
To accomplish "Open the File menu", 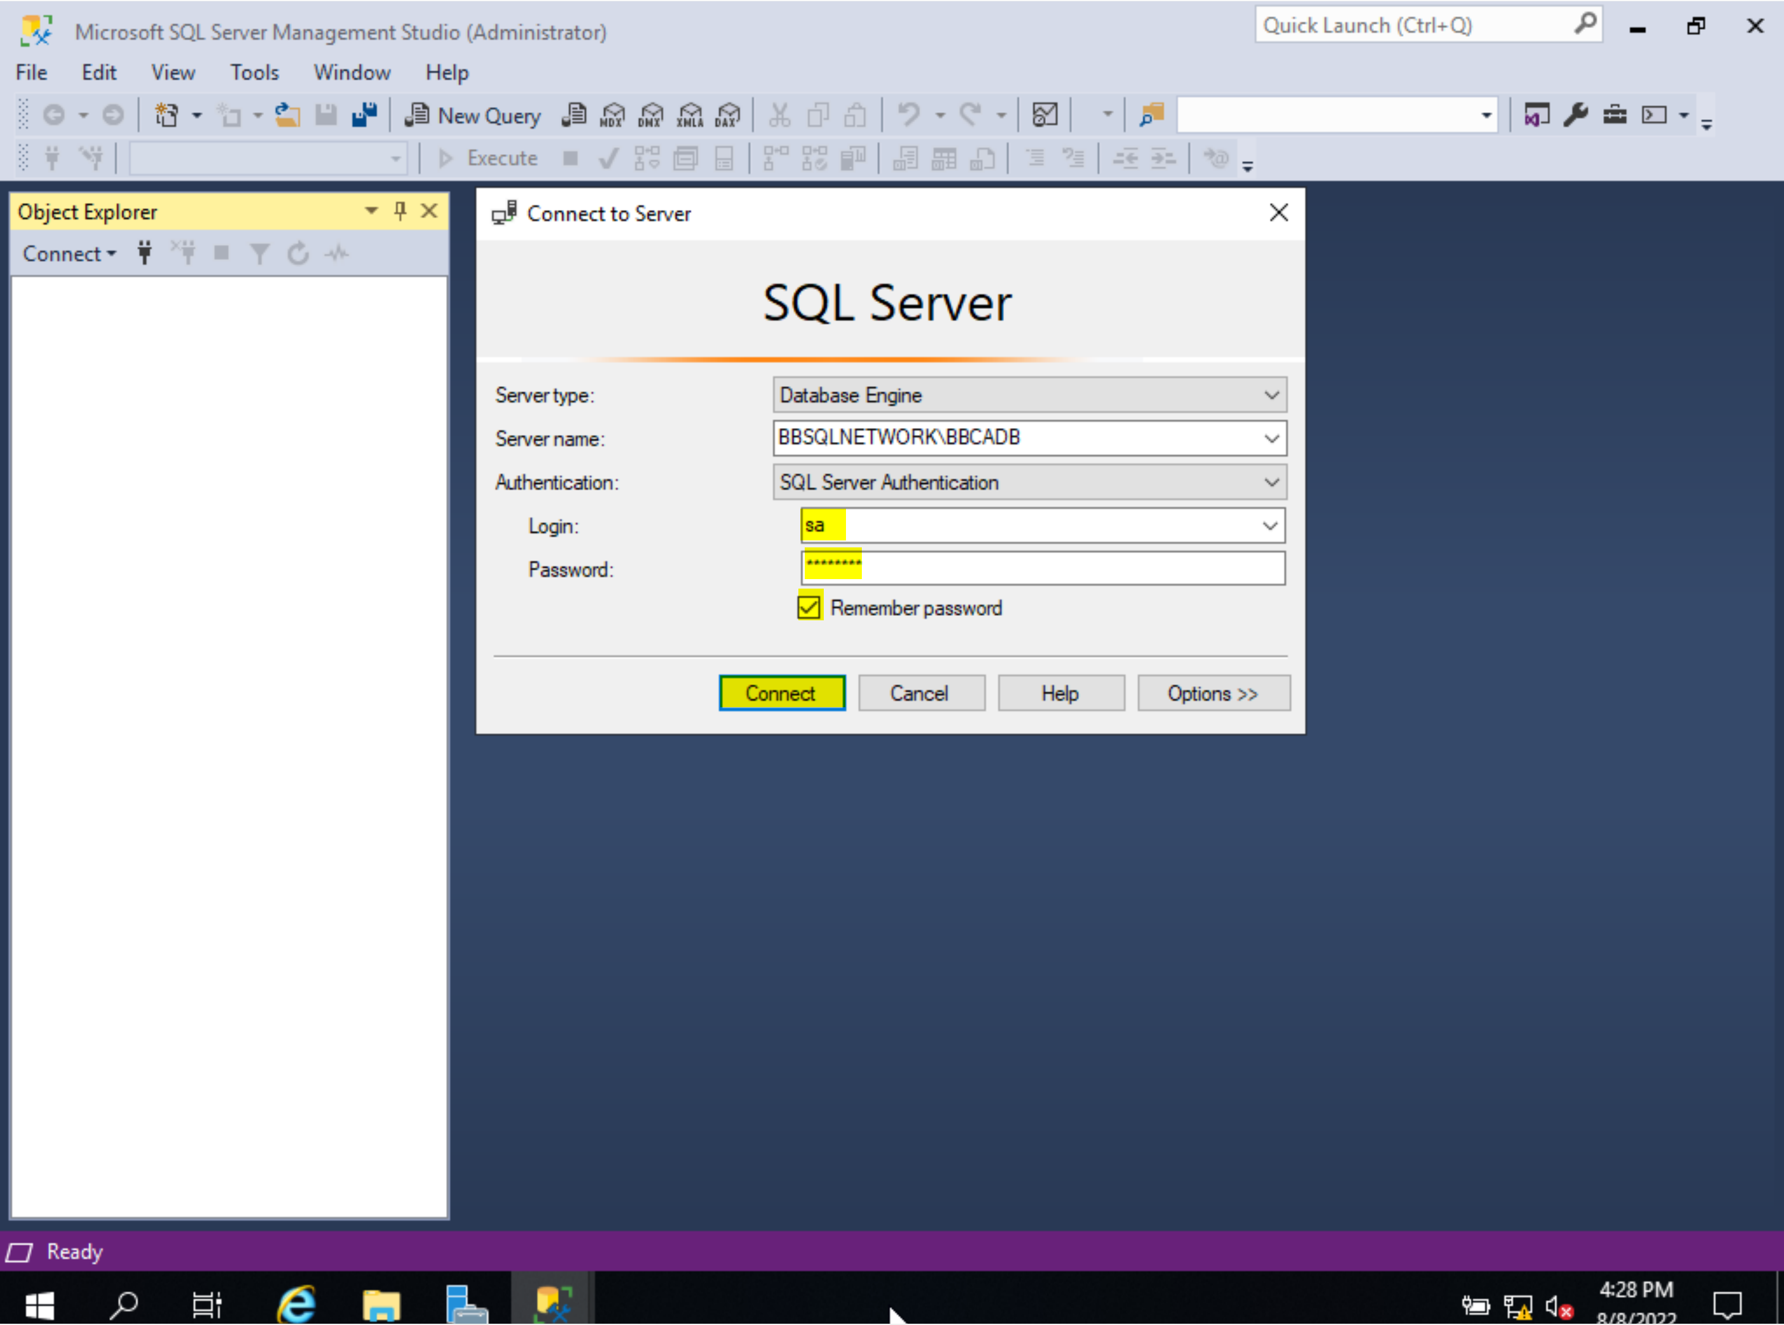I will (31, 72).
